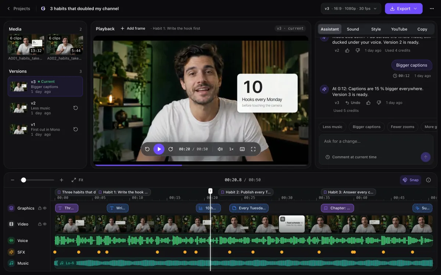Send the message with the arrow button
Viewport: 441px width, 275px height.
[x=426, y=157]
